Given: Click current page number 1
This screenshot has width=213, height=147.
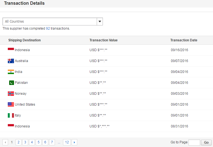Looking at the screenshot, I should coord(12,142).
